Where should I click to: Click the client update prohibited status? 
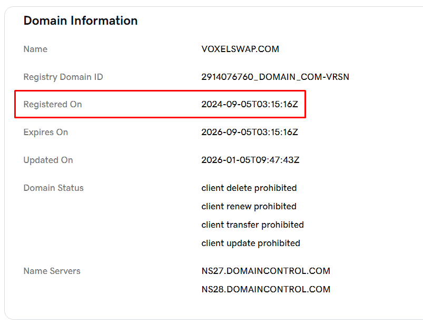[251, 243]
